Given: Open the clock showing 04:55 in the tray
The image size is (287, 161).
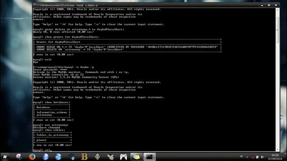Looking at the screenshot, I should [275, 157].
